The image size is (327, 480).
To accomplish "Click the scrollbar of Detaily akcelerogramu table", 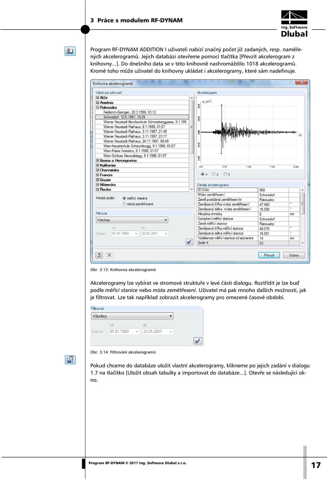I will (302, 217).
